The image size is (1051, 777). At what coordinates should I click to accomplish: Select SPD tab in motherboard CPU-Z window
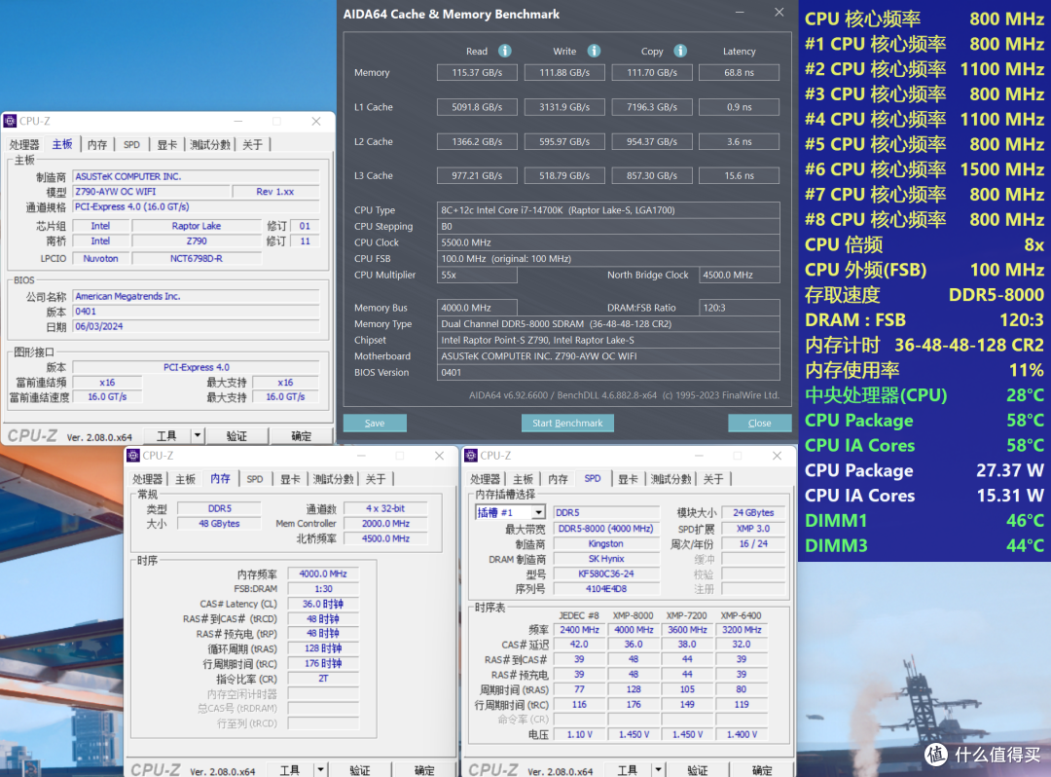pos(131,145)
